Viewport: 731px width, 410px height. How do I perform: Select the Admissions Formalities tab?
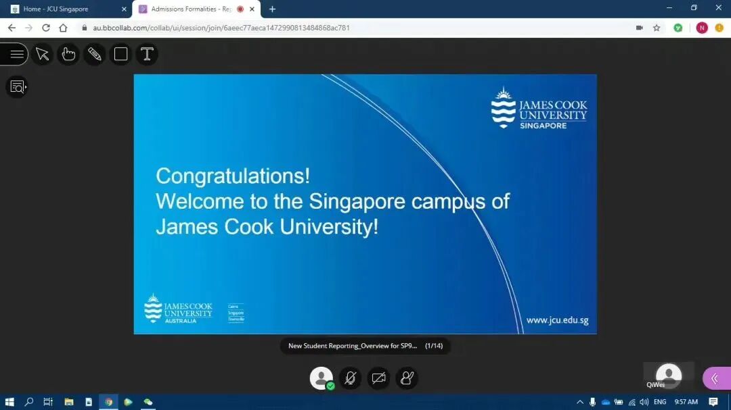[x=191, y=9]
